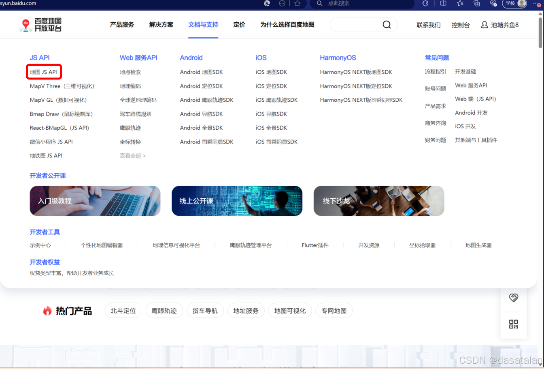The width and height of the screenshot is (544, 369).
Task: Open HarmonyOS NEXT版司乘同显SDK link
Action: pos(361,100)
